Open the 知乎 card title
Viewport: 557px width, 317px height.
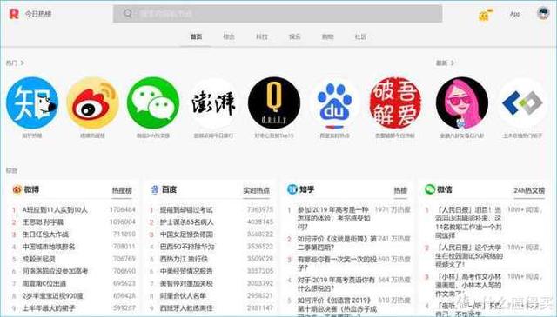pyautogui.click(x=307, y=189)
